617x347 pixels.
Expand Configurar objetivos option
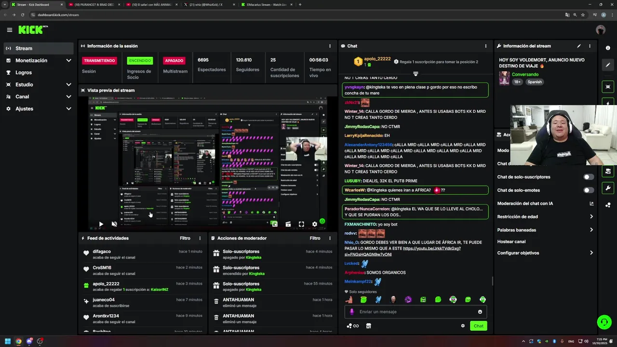(x=545, y=253)
